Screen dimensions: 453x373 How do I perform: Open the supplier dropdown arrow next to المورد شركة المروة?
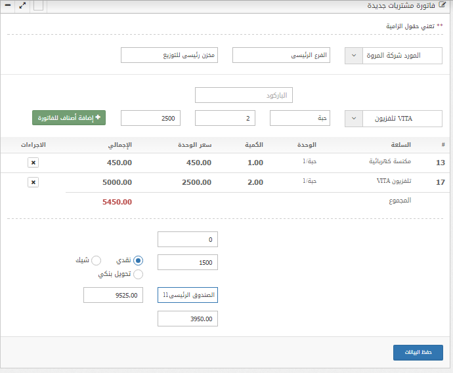pos(353,55)
